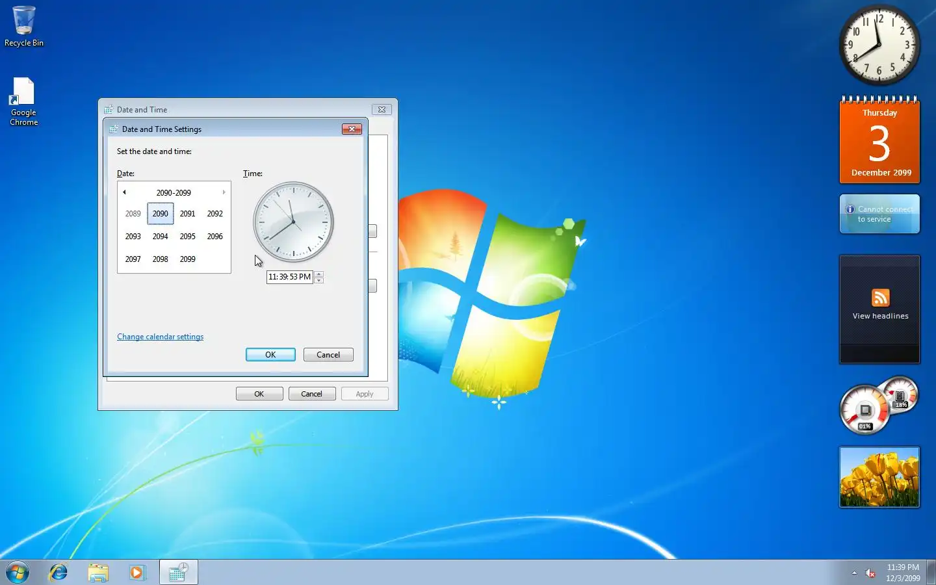Click the calendar gadget showing Thursday 3
Screen dimensions: 936x585
coord(879,140)
